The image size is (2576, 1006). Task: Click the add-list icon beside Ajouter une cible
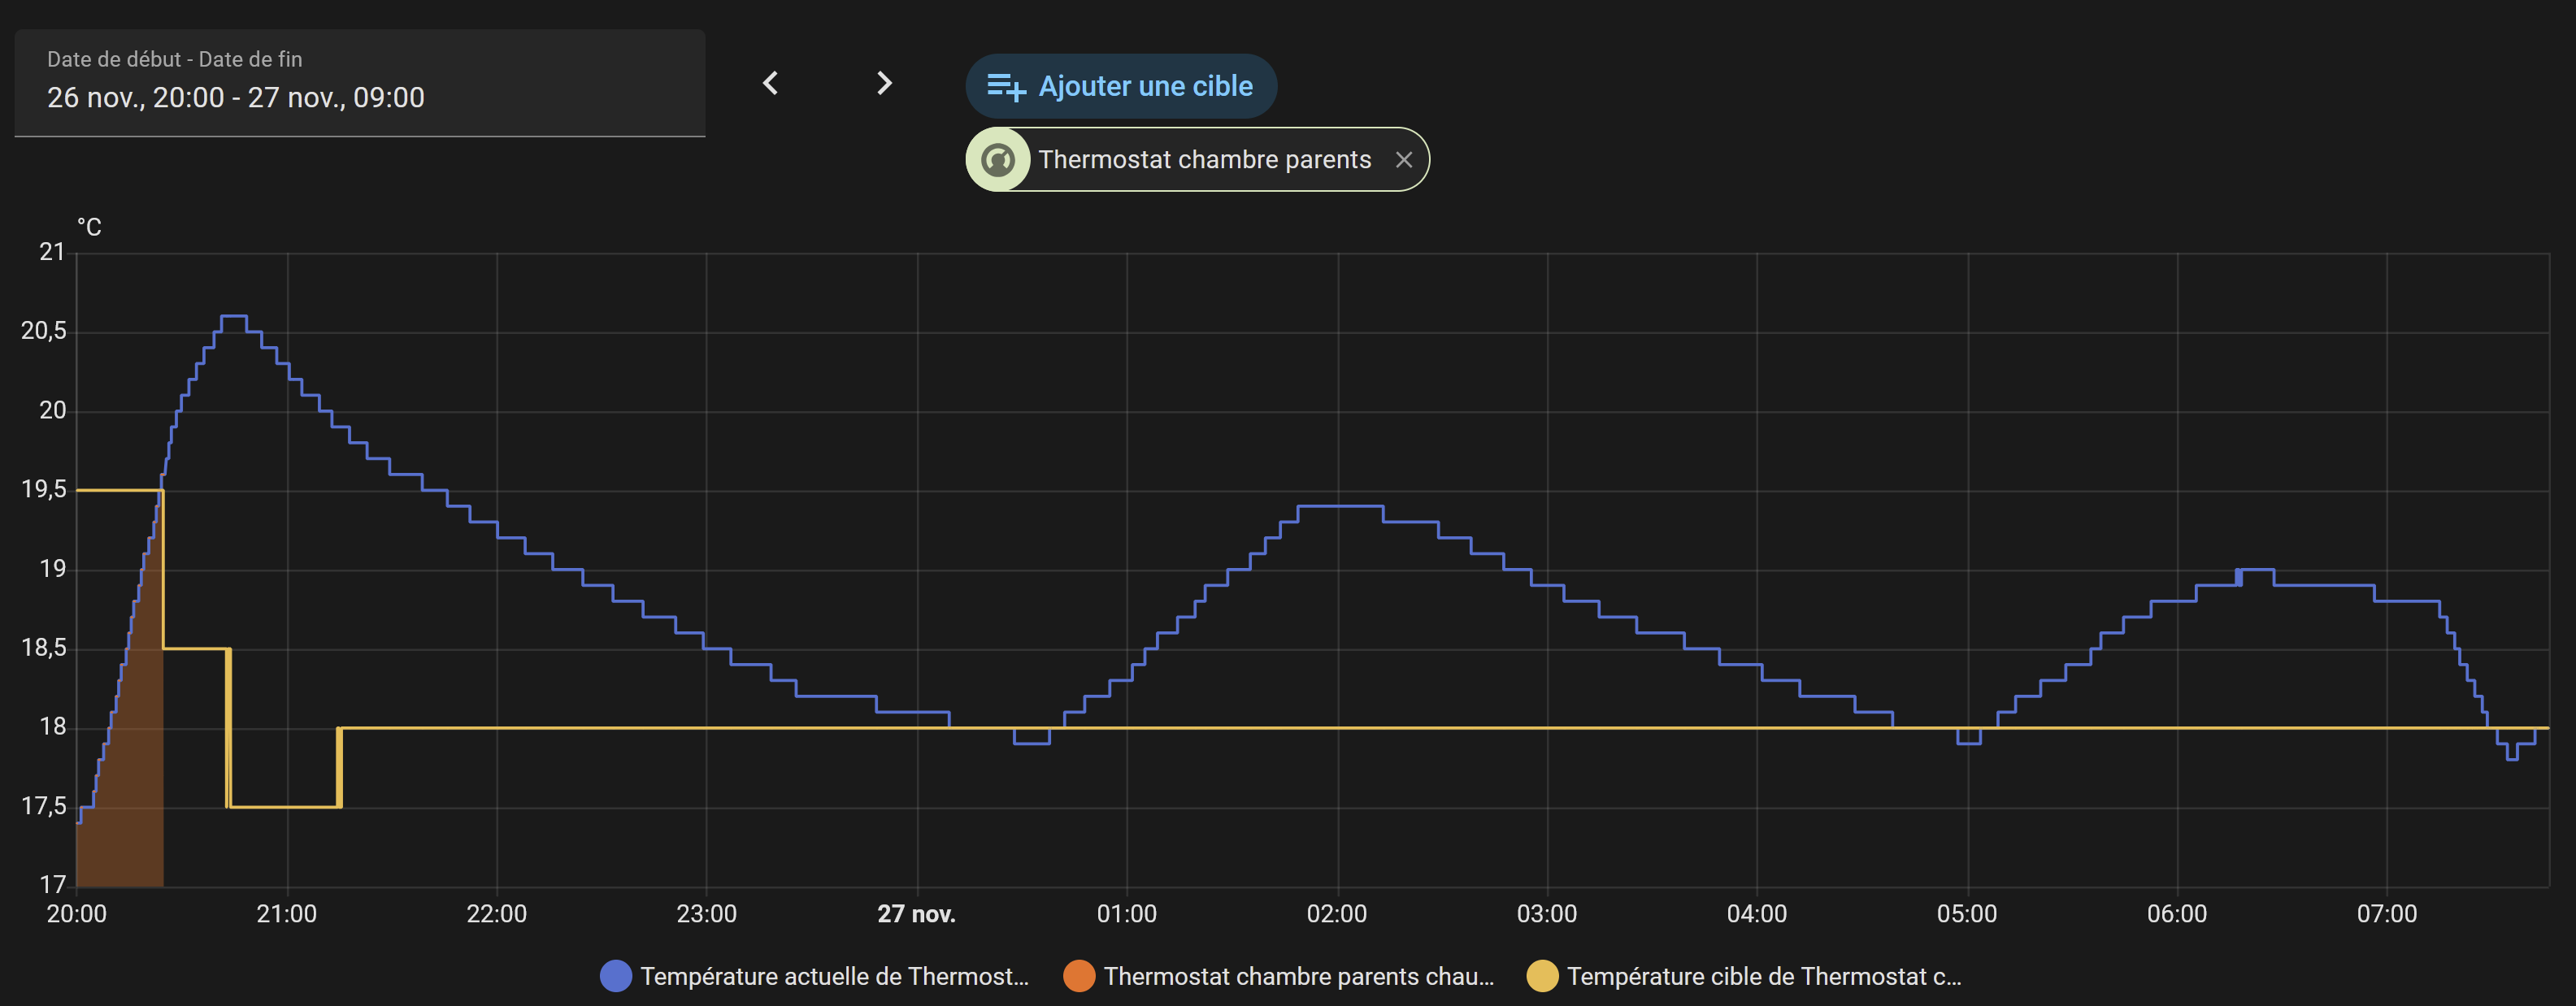[x=1006, y=87]
